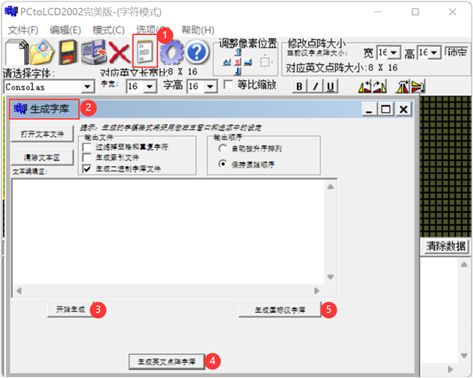This screenshot has width=473, height=378.
Task: Select the auto ascending order radio button
Action: [x=222, y=148]
